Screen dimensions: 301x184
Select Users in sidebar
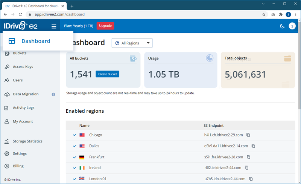[18, 80]
